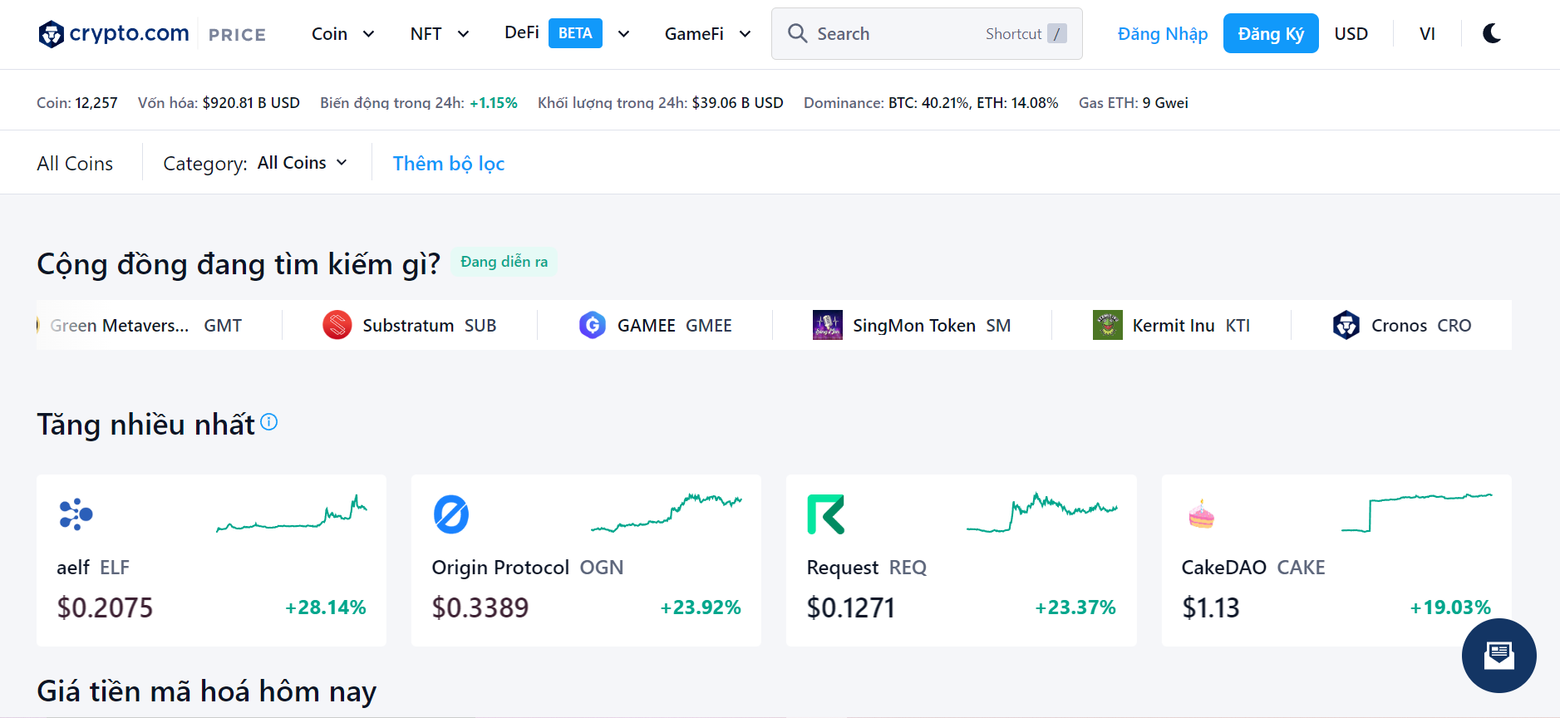Open Cronos CRO trending item
The height and width of the screenshot is (718, 1560).
coord(1402,325)
